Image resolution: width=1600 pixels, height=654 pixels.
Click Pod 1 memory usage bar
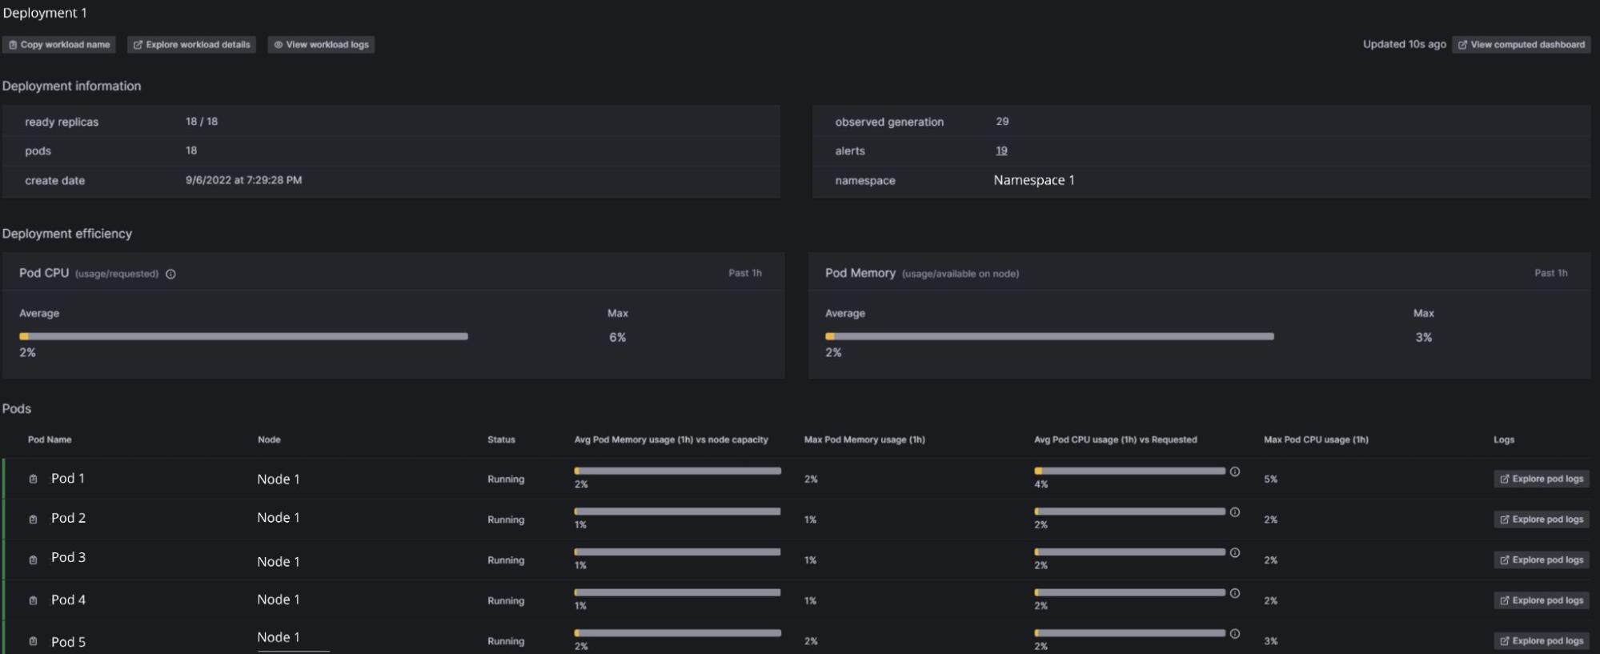(x=677, y=471)
